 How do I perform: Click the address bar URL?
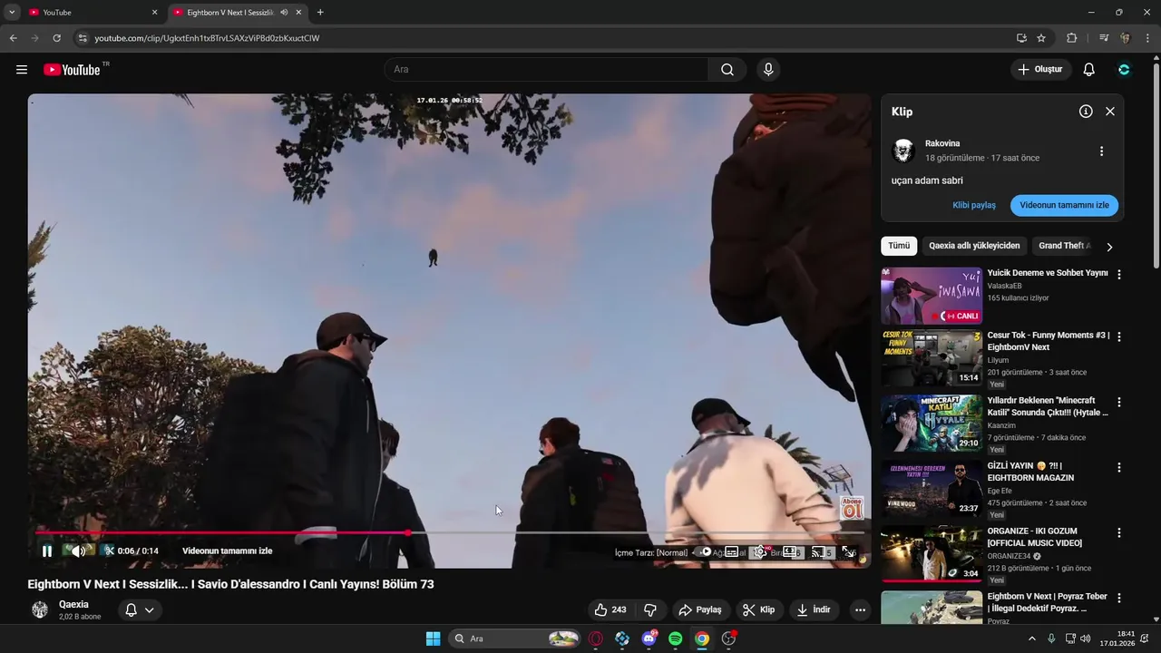pos(207,38)
